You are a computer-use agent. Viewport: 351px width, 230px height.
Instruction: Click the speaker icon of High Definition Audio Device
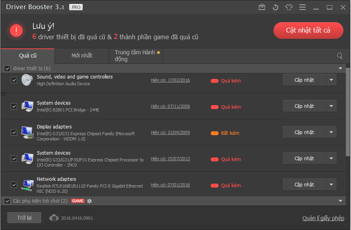click(x=27, y=80)
